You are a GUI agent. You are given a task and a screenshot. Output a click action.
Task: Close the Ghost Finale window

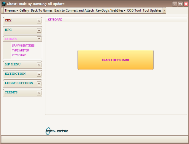click(186, 4)
